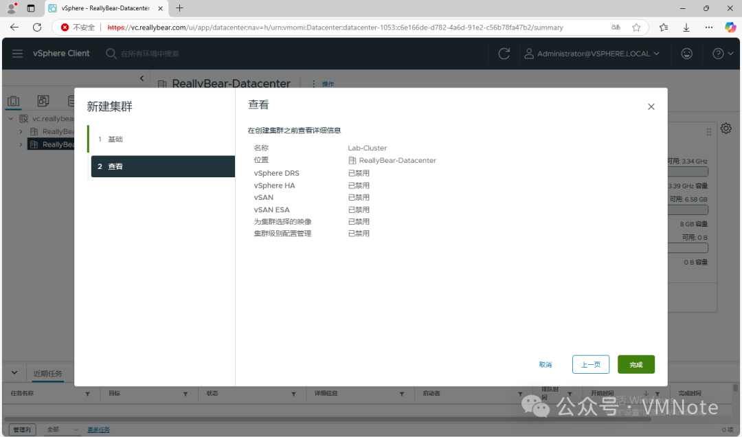Close the 新建集群 dialog with X
The width and height of the screenshot is (742, 437).
(x=651, y=107)
